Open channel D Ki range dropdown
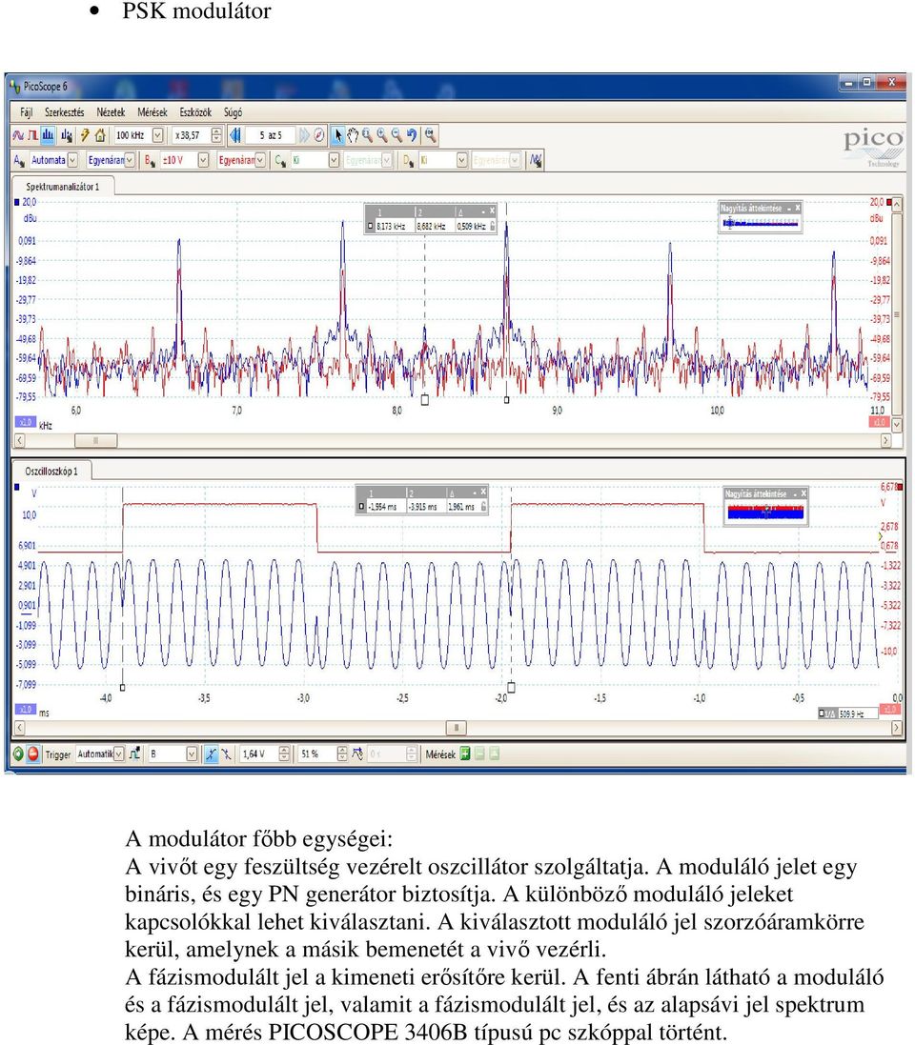 462,160
